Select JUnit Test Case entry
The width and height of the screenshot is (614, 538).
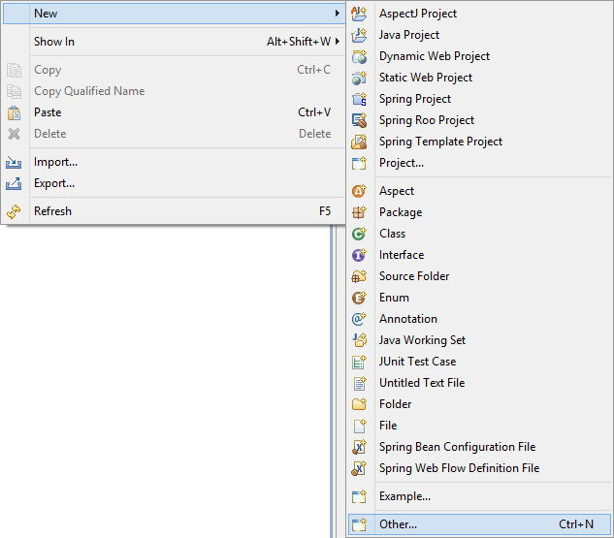479,362
